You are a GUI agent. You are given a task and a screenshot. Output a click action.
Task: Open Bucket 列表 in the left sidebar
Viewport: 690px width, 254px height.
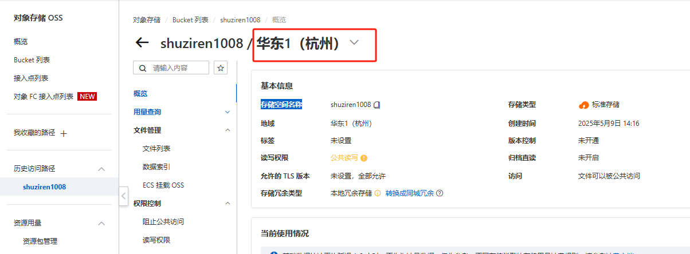coord(32,60)
